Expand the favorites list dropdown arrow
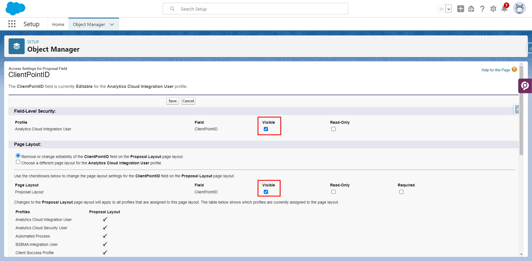532x261 pixels. coord(449,9)
